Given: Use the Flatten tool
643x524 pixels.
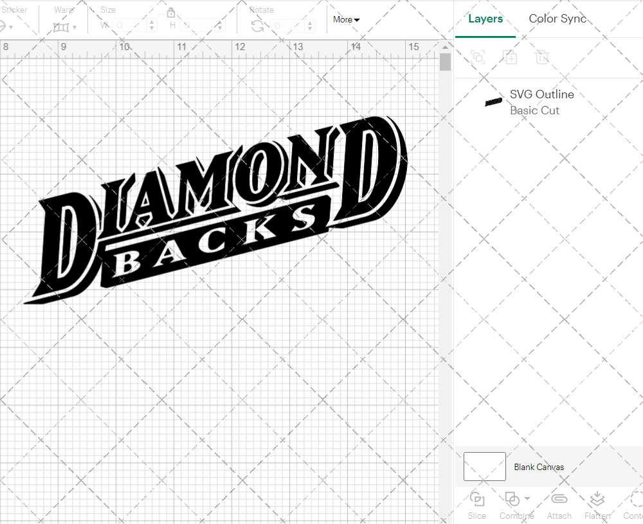Looking at the screenshot, I should pyautogui.click(x=597, y=498).
